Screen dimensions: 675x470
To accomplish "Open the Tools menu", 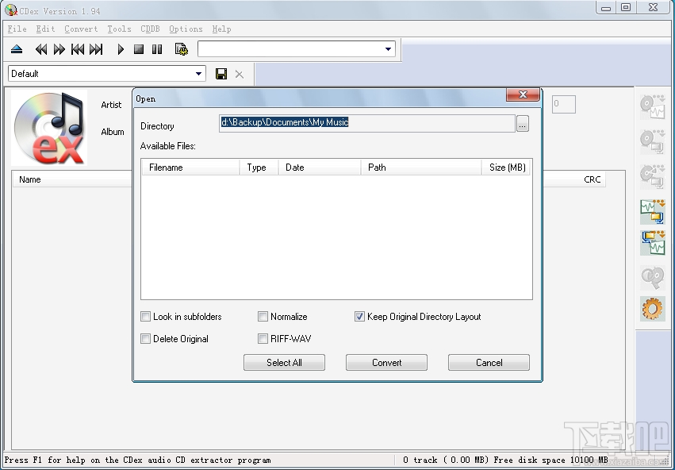I will coord(119,29).
